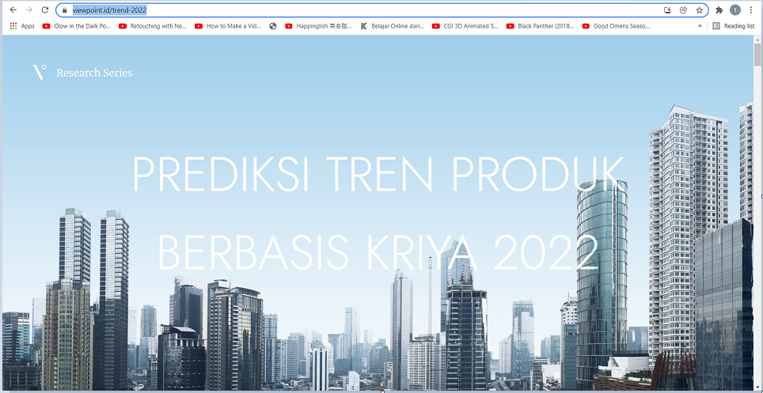Open the Extensions puzzle icon

tap(719, 9)
